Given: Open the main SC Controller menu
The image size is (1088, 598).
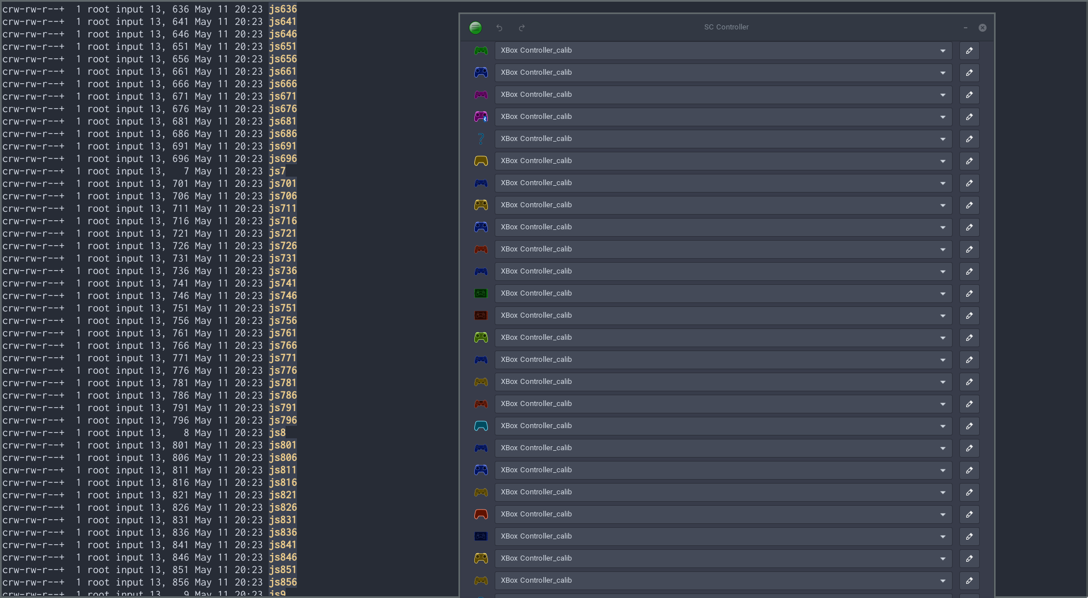Looking at the screenshot, I should [x=475, y=27].
